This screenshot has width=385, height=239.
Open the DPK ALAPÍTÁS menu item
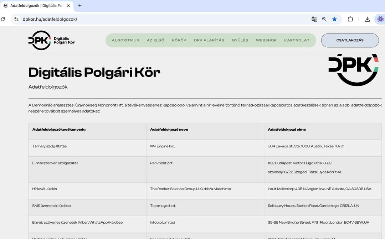pyautogui.click(x=209, y=40)
